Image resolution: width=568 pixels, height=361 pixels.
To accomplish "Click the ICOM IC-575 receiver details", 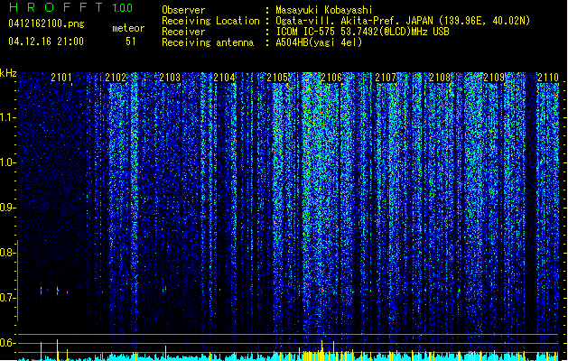I will tap(362, 32).
